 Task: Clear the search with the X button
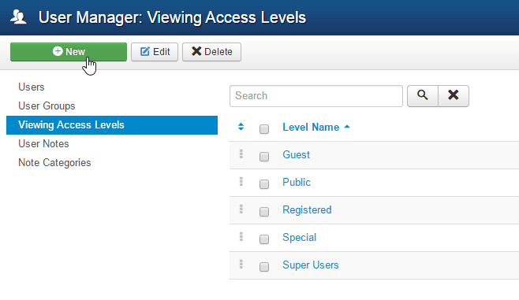click(x=454, y=96)
